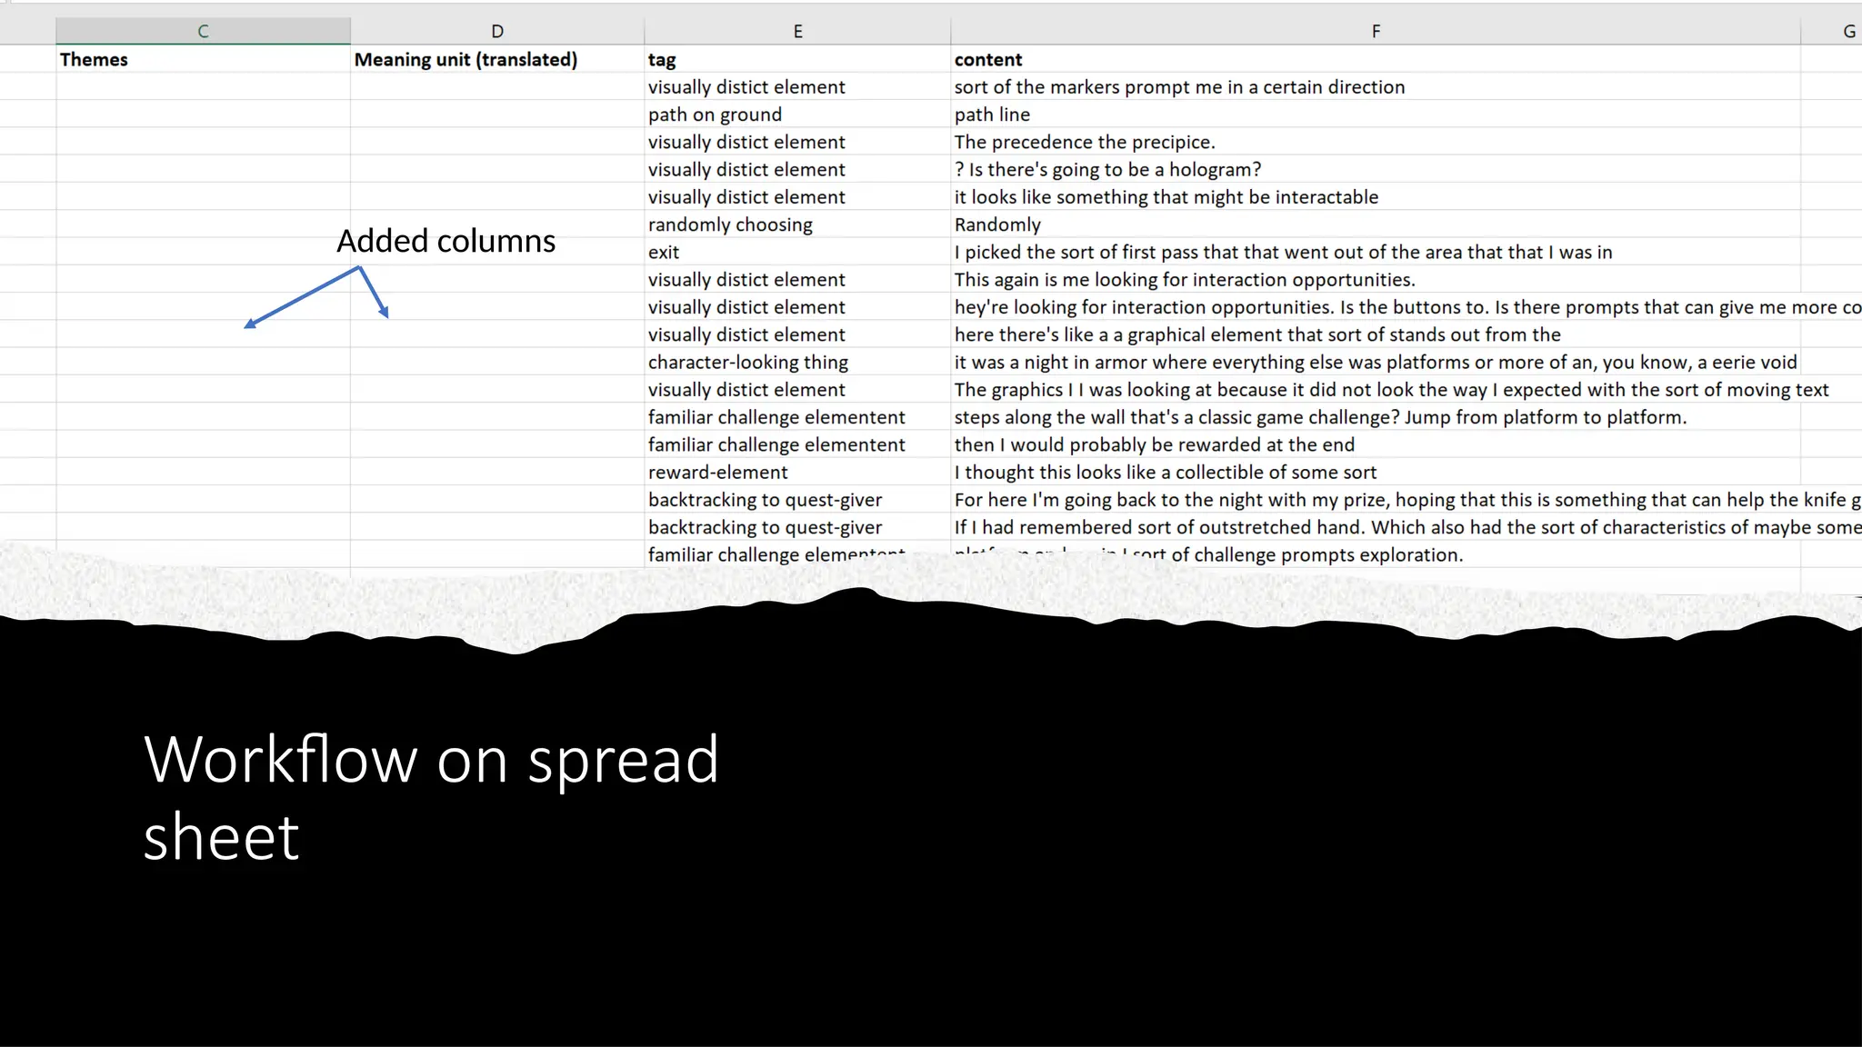Select 'familiar challenge elementent' beside 'steps along the wall'

(797, 417)
